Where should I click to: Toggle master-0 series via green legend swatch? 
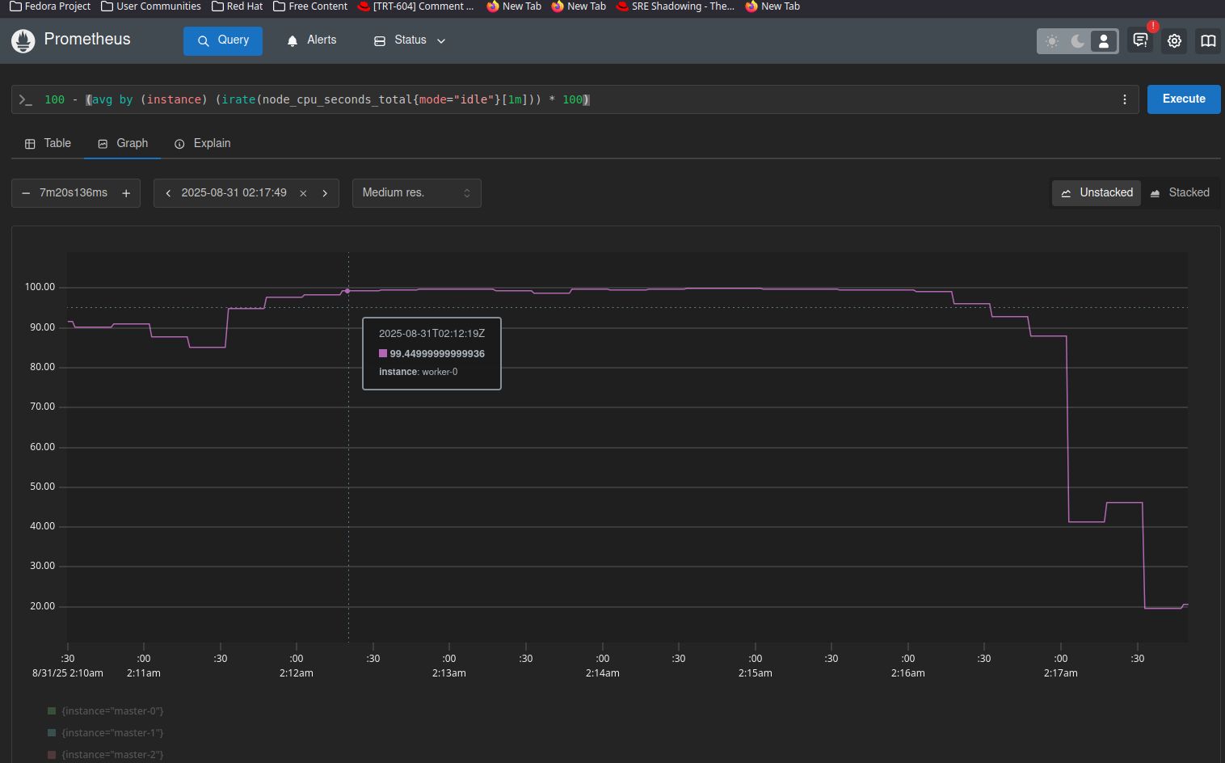coord(52,711)
